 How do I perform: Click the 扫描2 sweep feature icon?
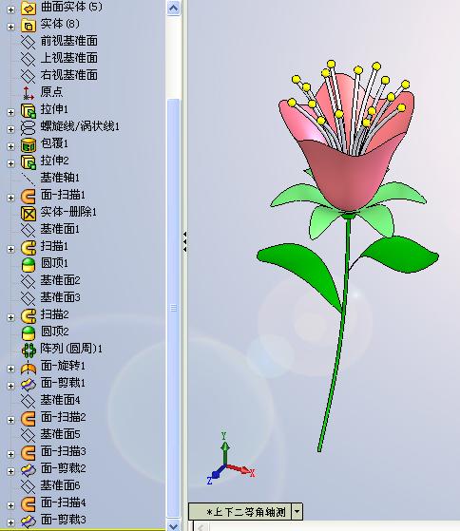[29, 316]
